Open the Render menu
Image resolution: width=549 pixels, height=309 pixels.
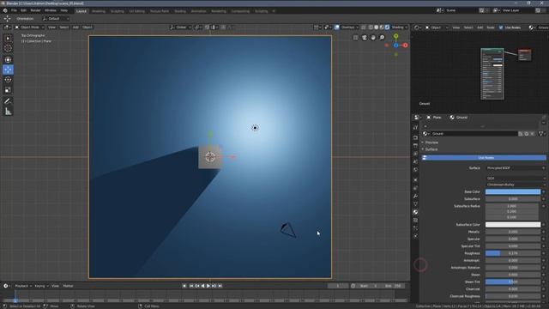[35, 10]
